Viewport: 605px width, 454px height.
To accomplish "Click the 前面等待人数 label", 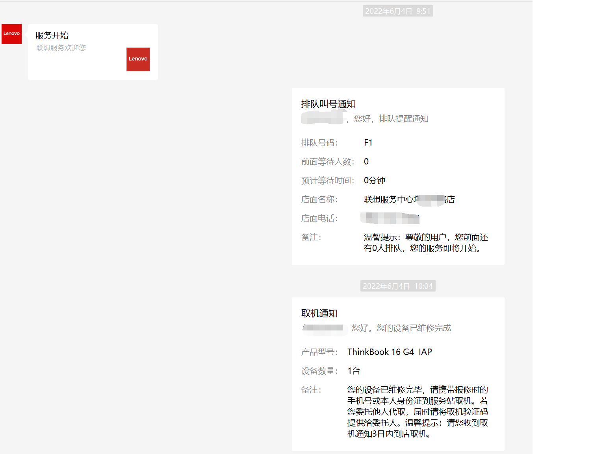I will [328, 162].
